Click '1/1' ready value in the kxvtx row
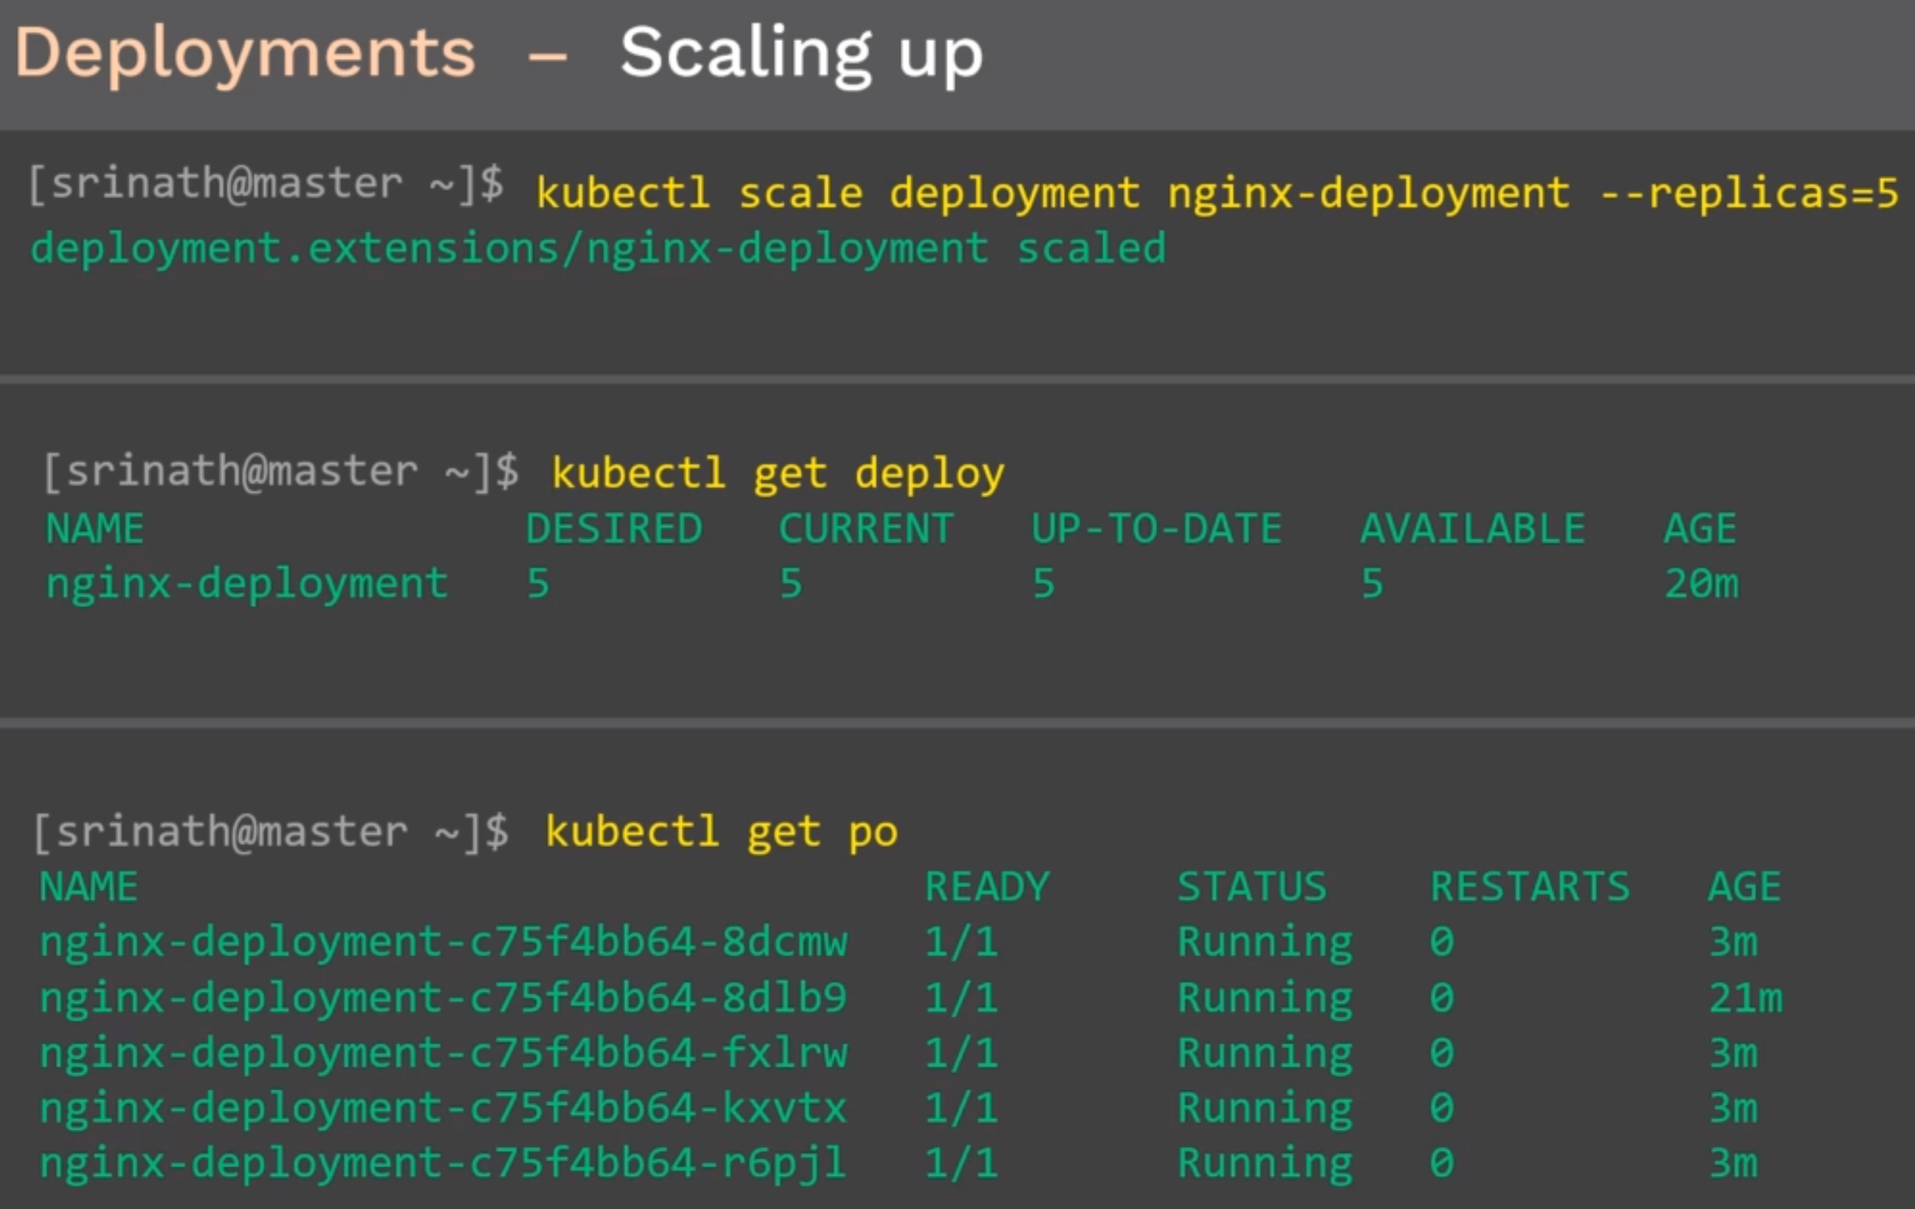The image size is (1915, 1209). click(x=961, y=1109)
